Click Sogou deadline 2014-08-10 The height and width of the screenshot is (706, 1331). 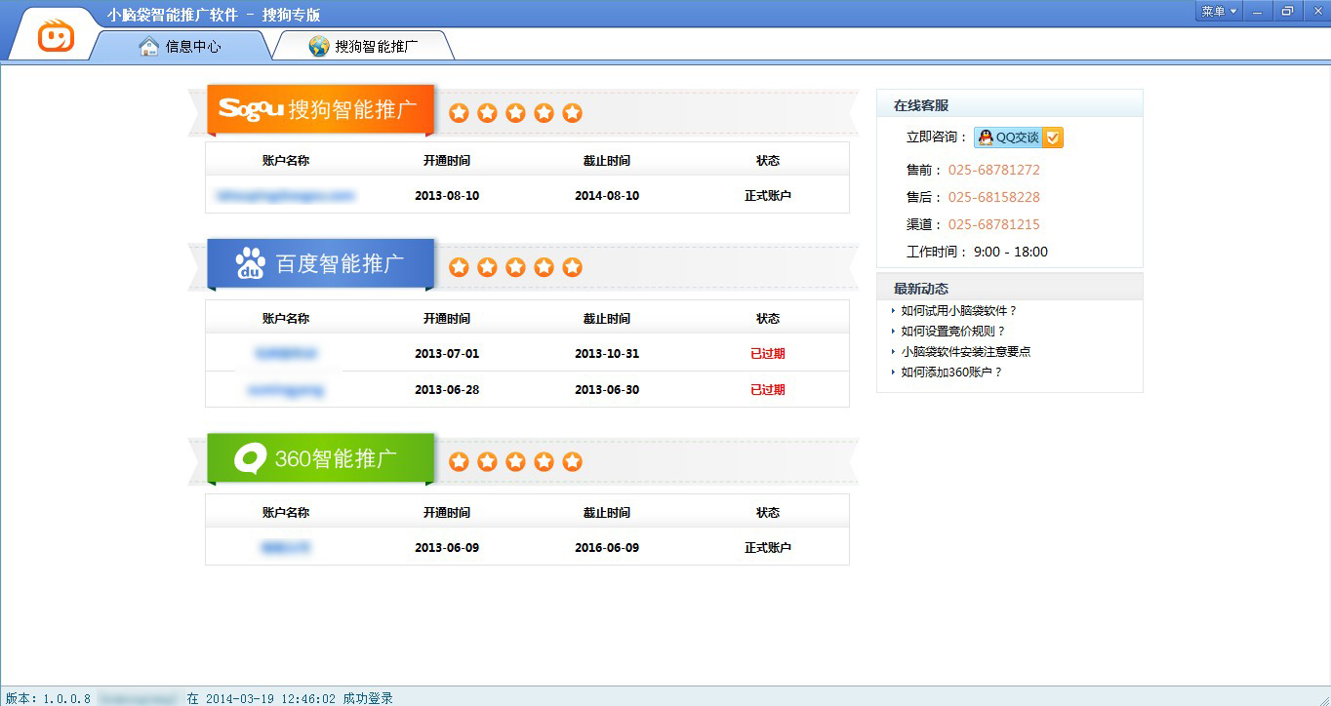pyautogui.click(x=607, y=196)
